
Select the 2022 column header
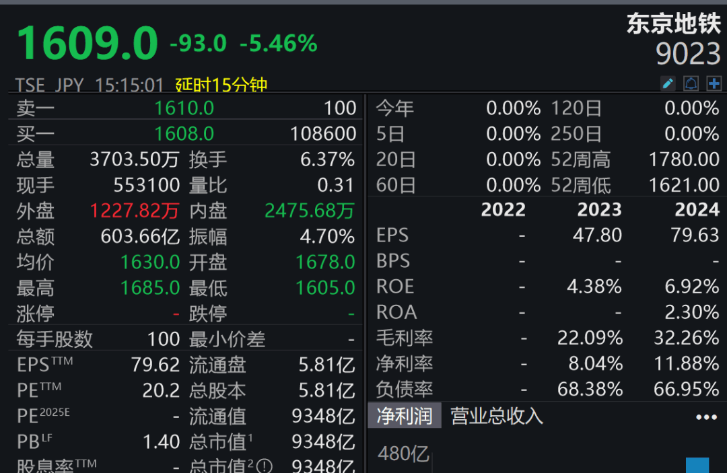(504, 209)
